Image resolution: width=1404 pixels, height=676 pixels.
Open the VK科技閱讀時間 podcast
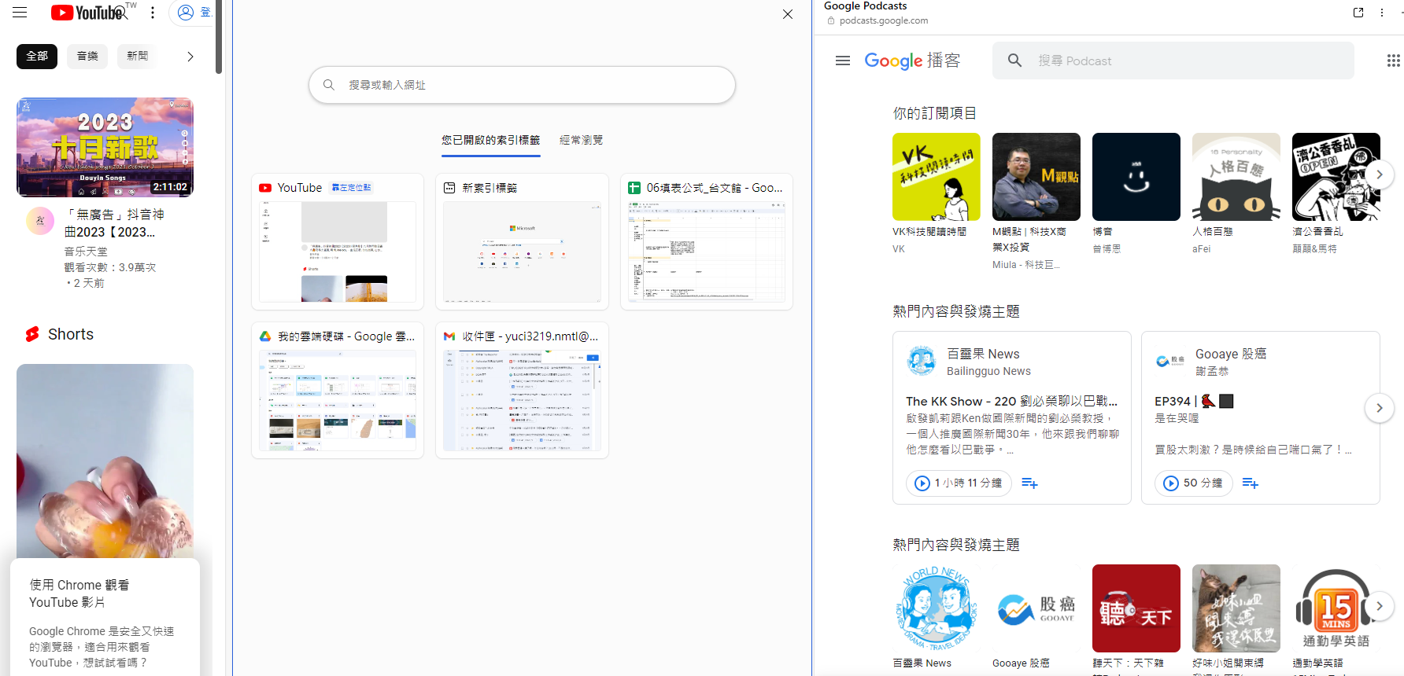937,177
